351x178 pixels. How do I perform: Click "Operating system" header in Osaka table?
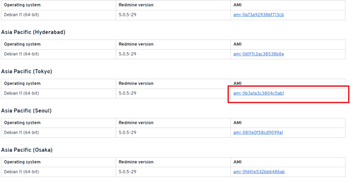(x=22, y=162)
